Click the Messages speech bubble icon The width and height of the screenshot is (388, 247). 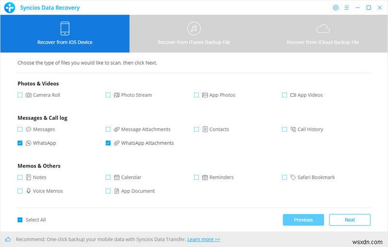(29, 129)
